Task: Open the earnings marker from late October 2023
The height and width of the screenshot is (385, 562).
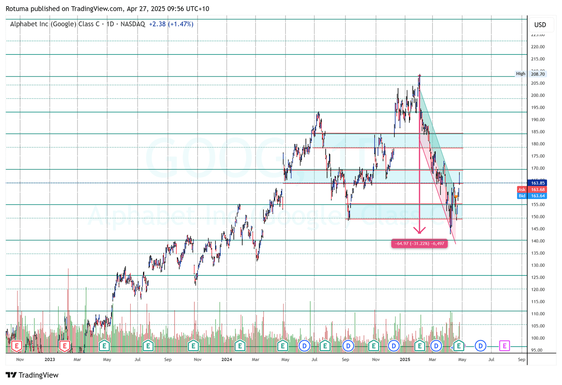Action: (x=193, y=346)
